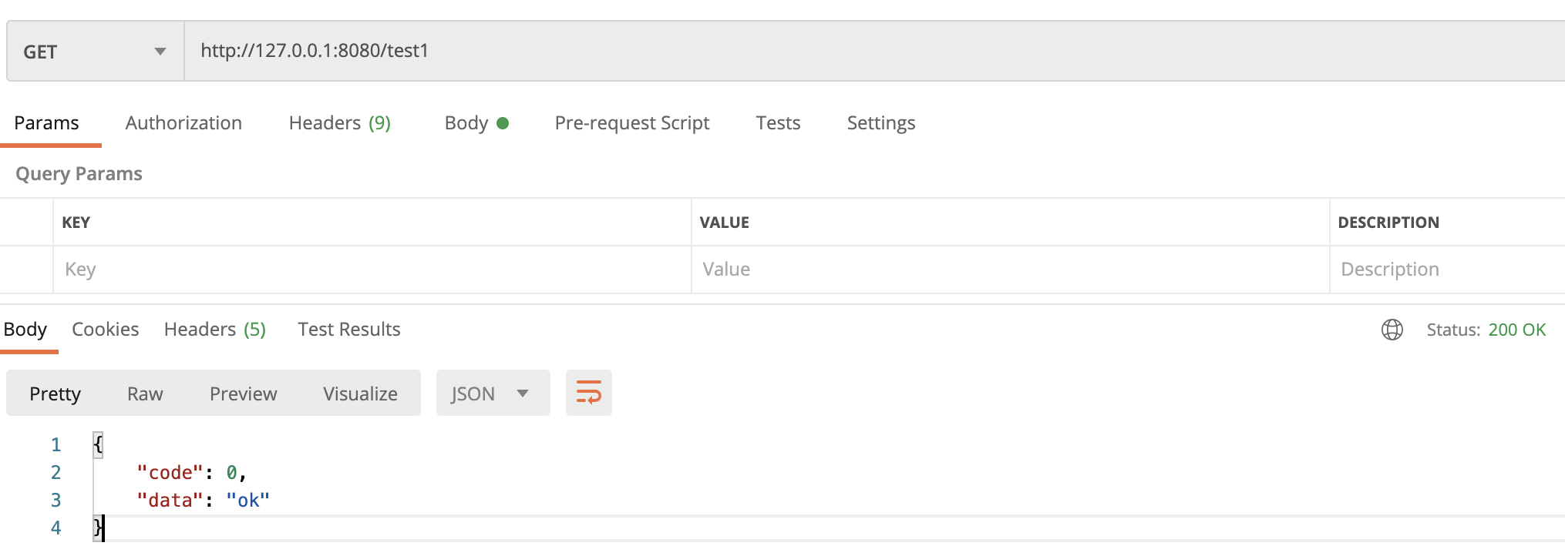Click the VALUE column header
Screen dimensions: 1565x556
(x=725, y=223)
